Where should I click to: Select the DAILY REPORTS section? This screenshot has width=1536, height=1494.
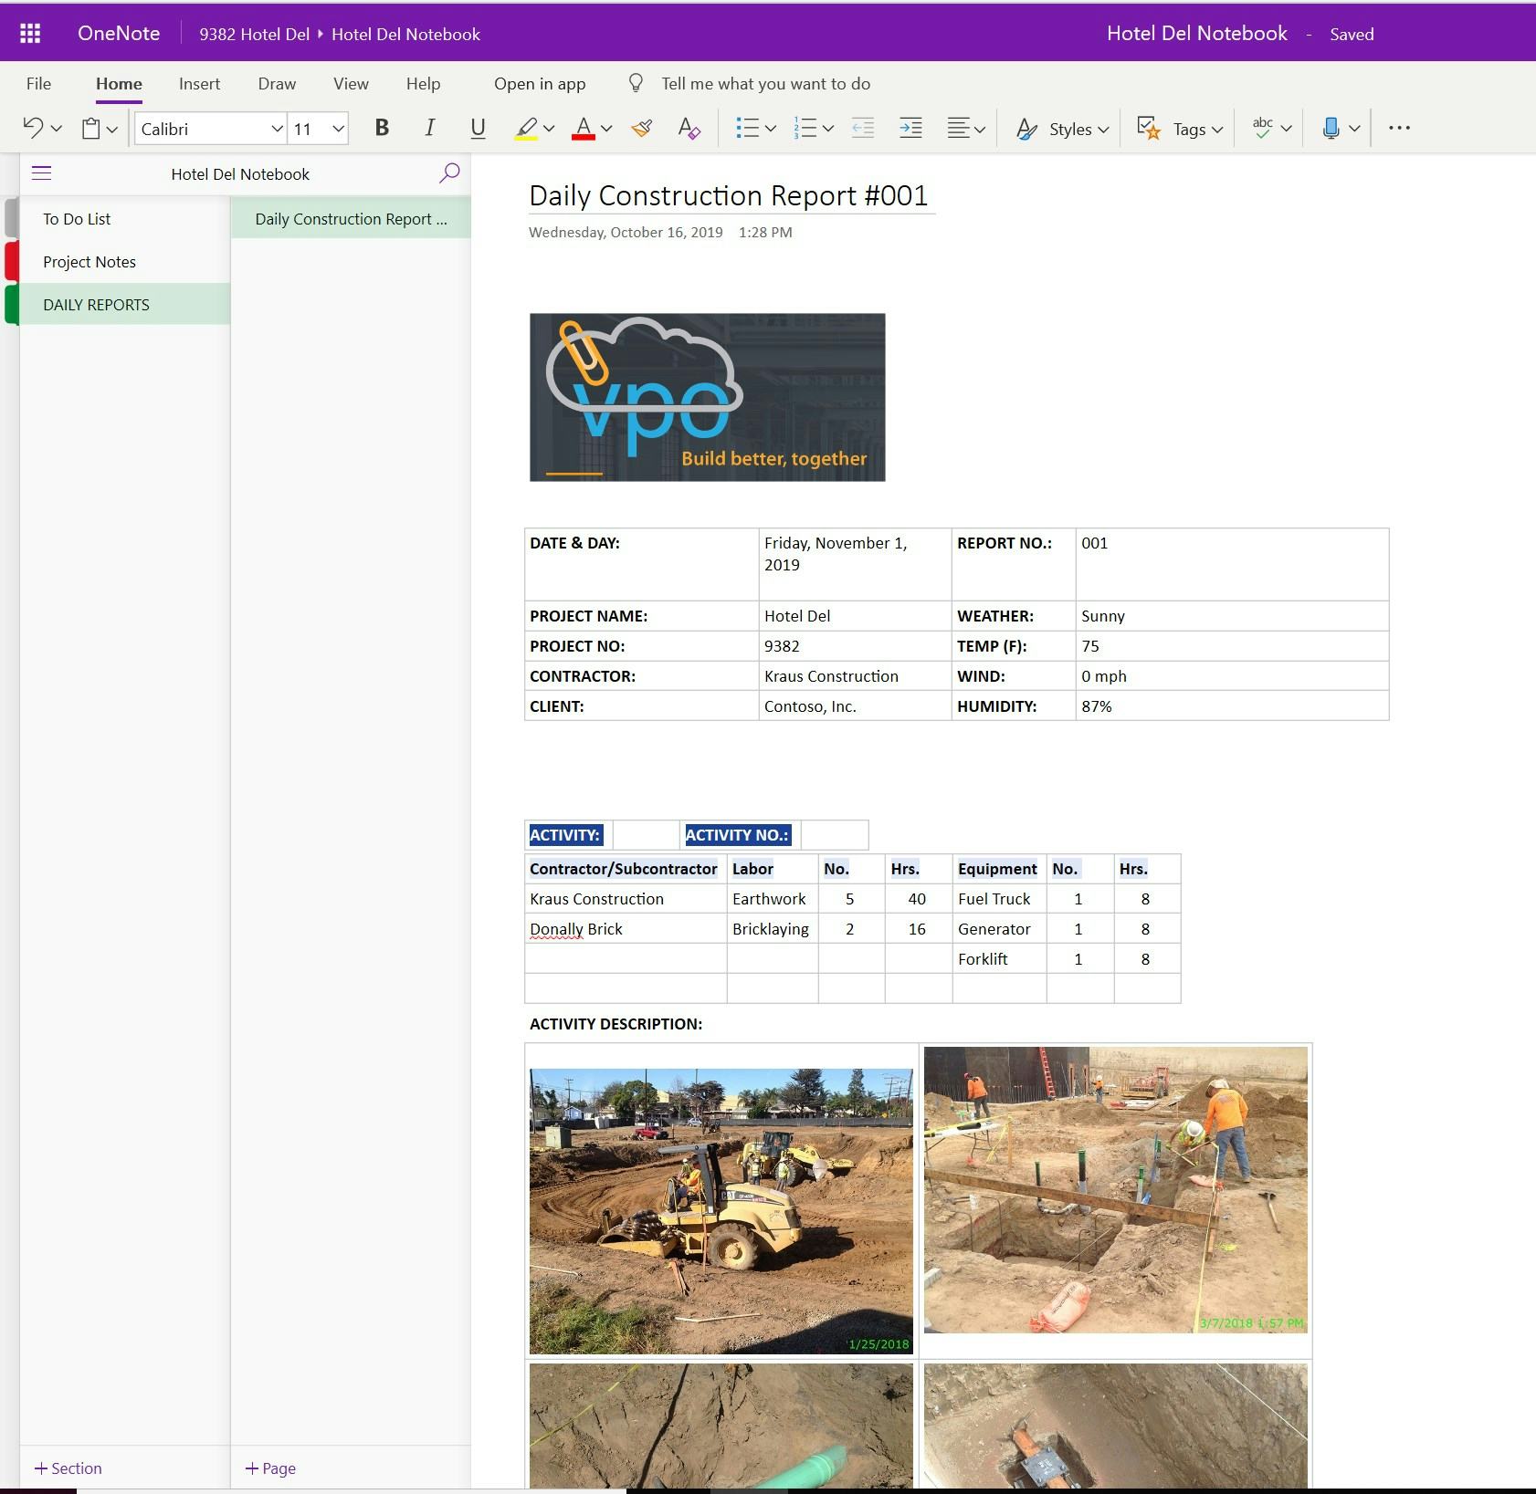[x=96, y=304]
